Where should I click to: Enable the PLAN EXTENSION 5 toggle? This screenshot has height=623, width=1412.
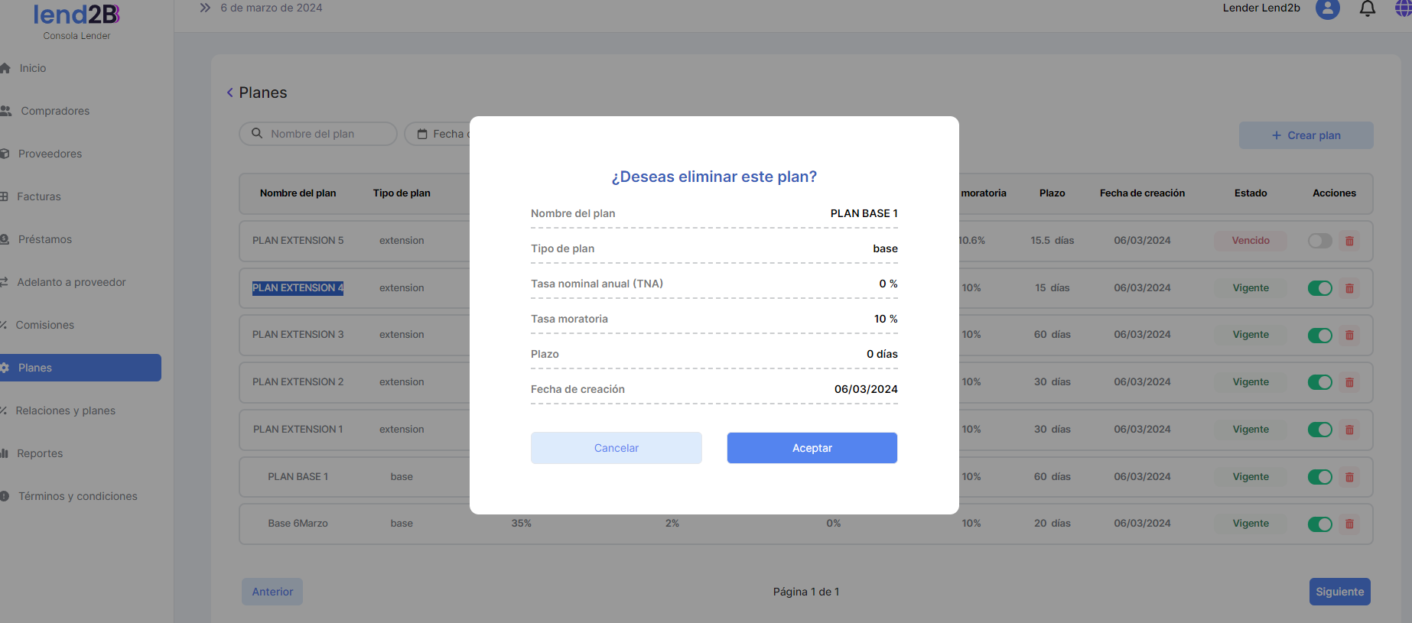pos(1319,241)
